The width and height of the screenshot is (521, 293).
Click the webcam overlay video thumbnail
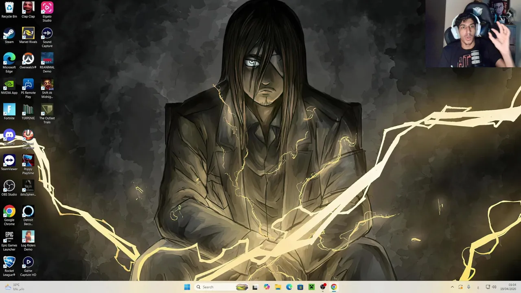[473, 33]
